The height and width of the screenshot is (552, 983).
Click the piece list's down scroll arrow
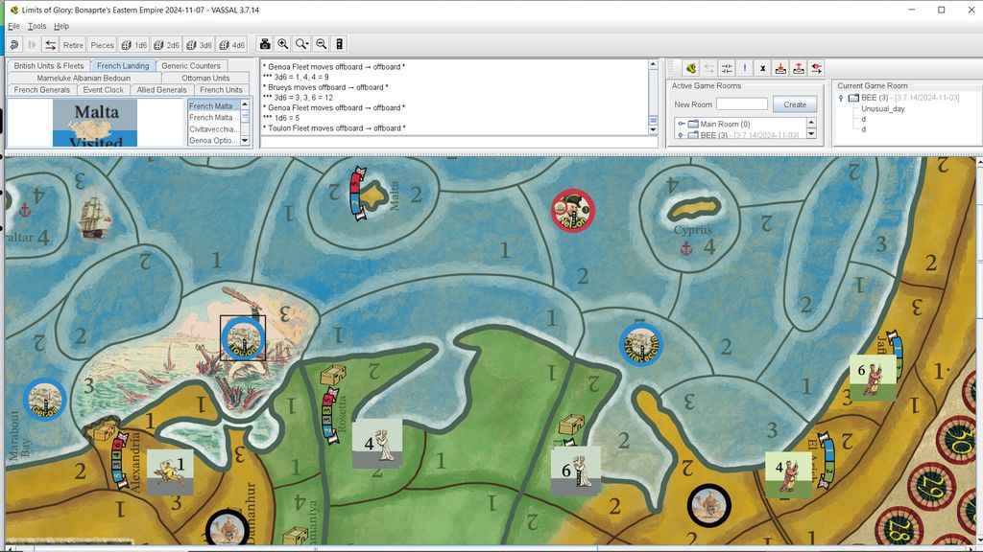point(245,141)
